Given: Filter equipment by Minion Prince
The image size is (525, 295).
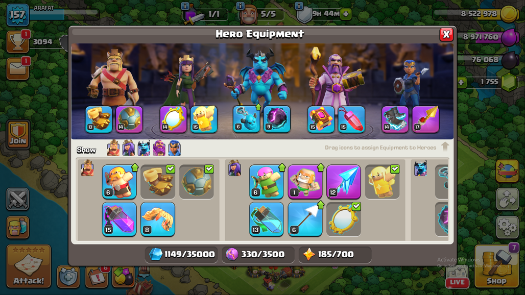Looking at the screenshot, I should pyautogui.click(x=144, y=148).
